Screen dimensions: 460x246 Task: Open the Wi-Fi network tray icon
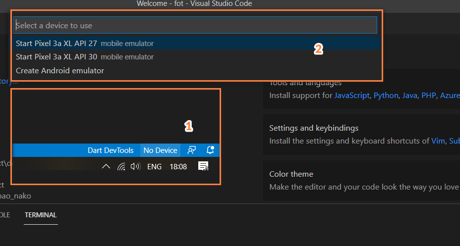click(x=121, y=167)
